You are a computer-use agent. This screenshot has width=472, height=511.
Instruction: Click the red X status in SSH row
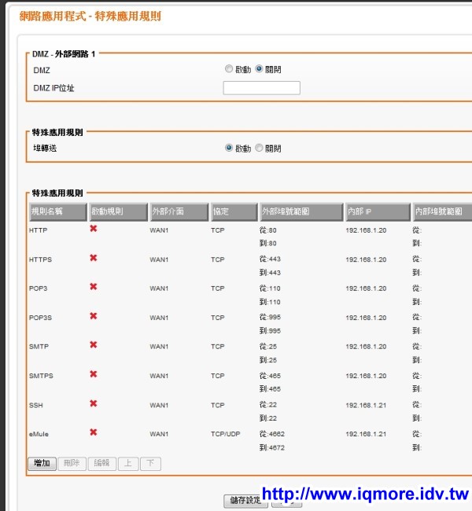pyautogui.click(x=94, y=403)
